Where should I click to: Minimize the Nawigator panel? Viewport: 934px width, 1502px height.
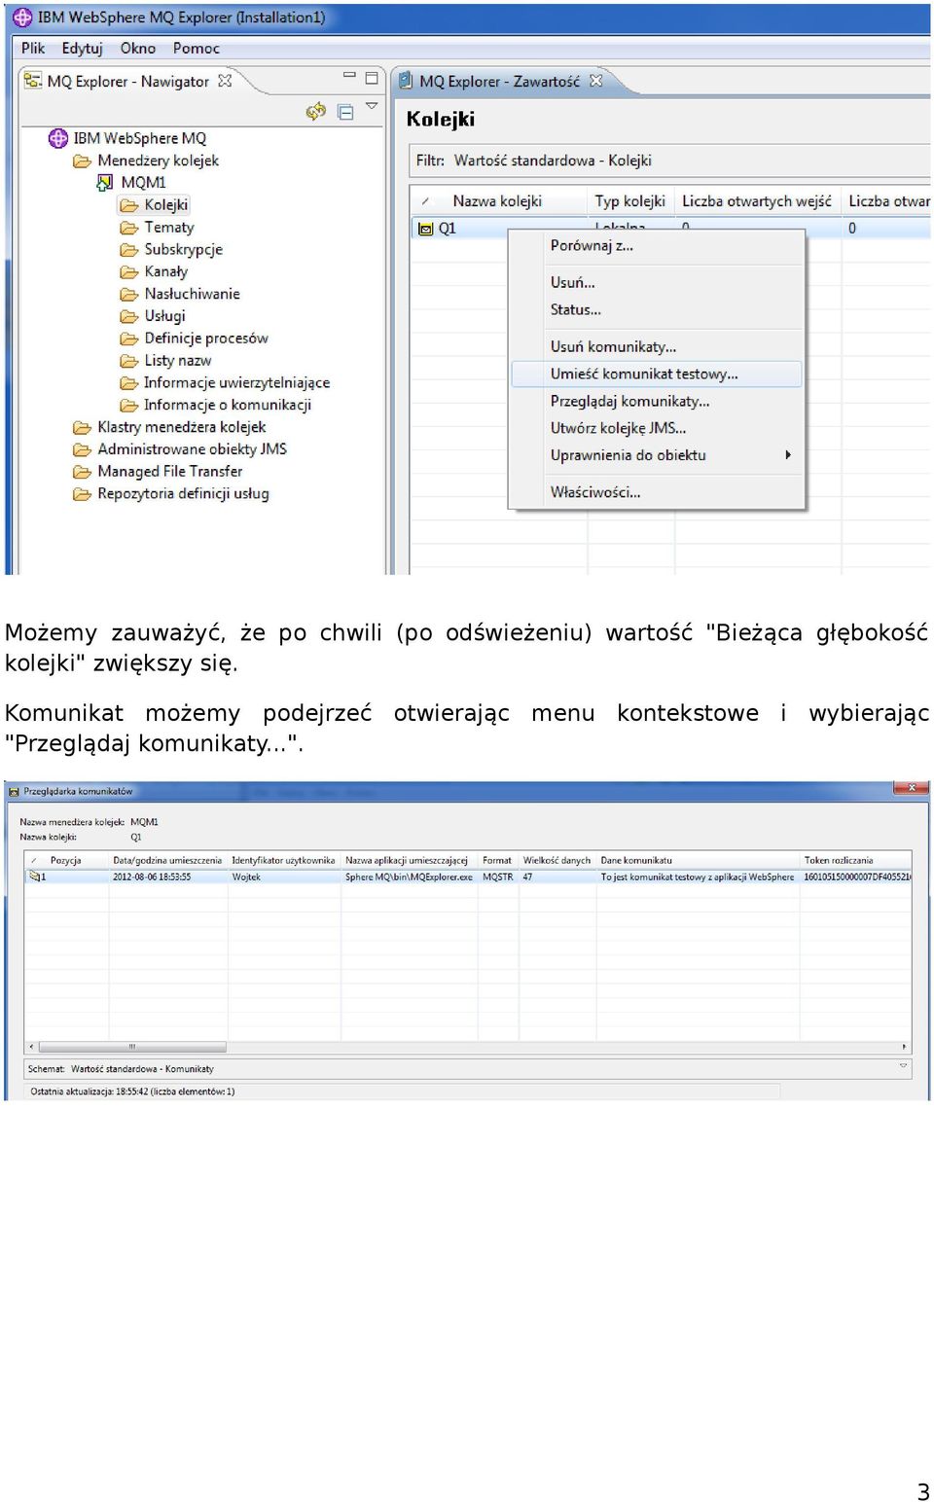click(x=349, y=76)
